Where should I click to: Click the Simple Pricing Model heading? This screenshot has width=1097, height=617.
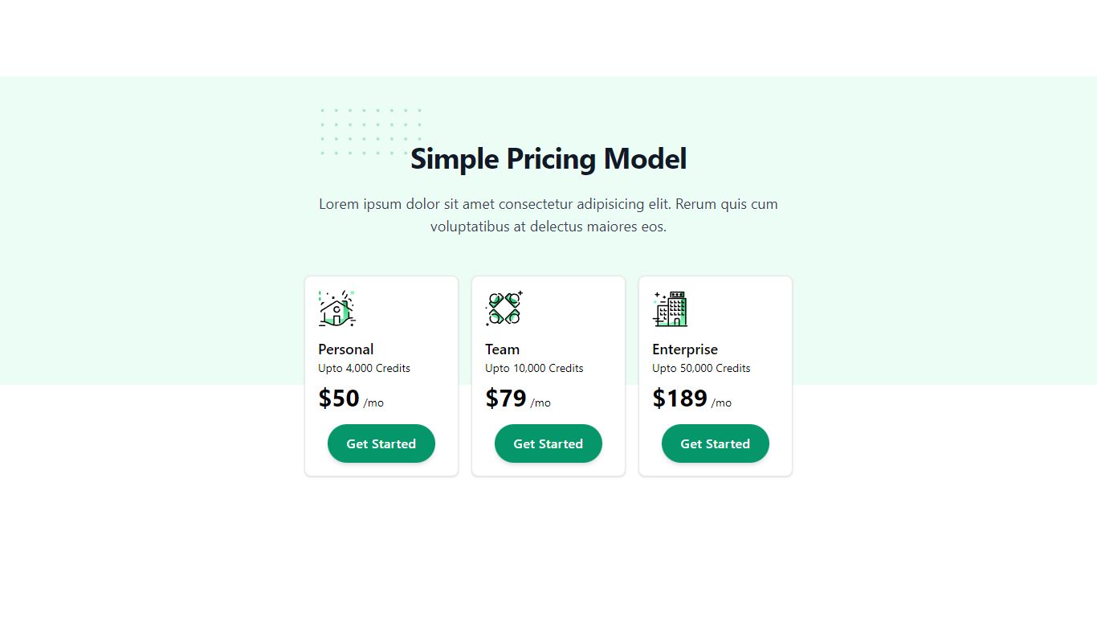click(548, 159)
